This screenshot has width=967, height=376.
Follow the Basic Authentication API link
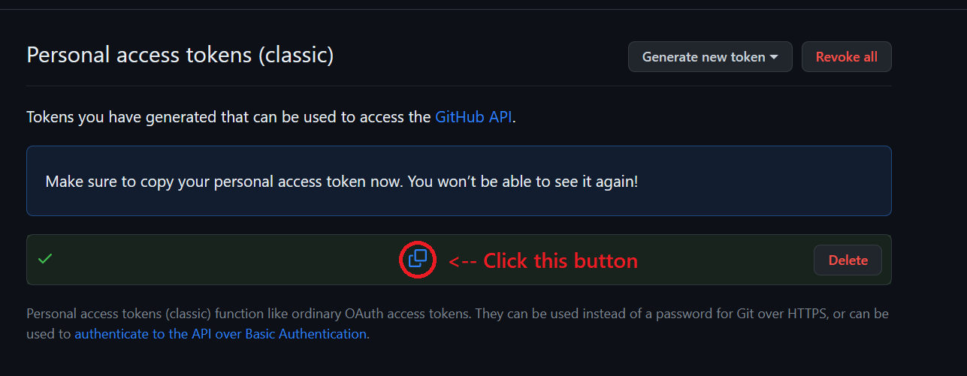pyautogui.click(x=220, y=334)
